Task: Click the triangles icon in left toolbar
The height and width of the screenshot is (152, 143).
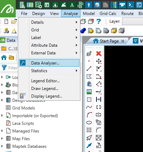Action: (14, 31)
